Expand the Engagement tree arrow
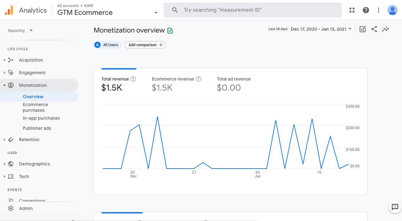The width and height of the screenshot is (402, 221). click(x=4, y=73)
